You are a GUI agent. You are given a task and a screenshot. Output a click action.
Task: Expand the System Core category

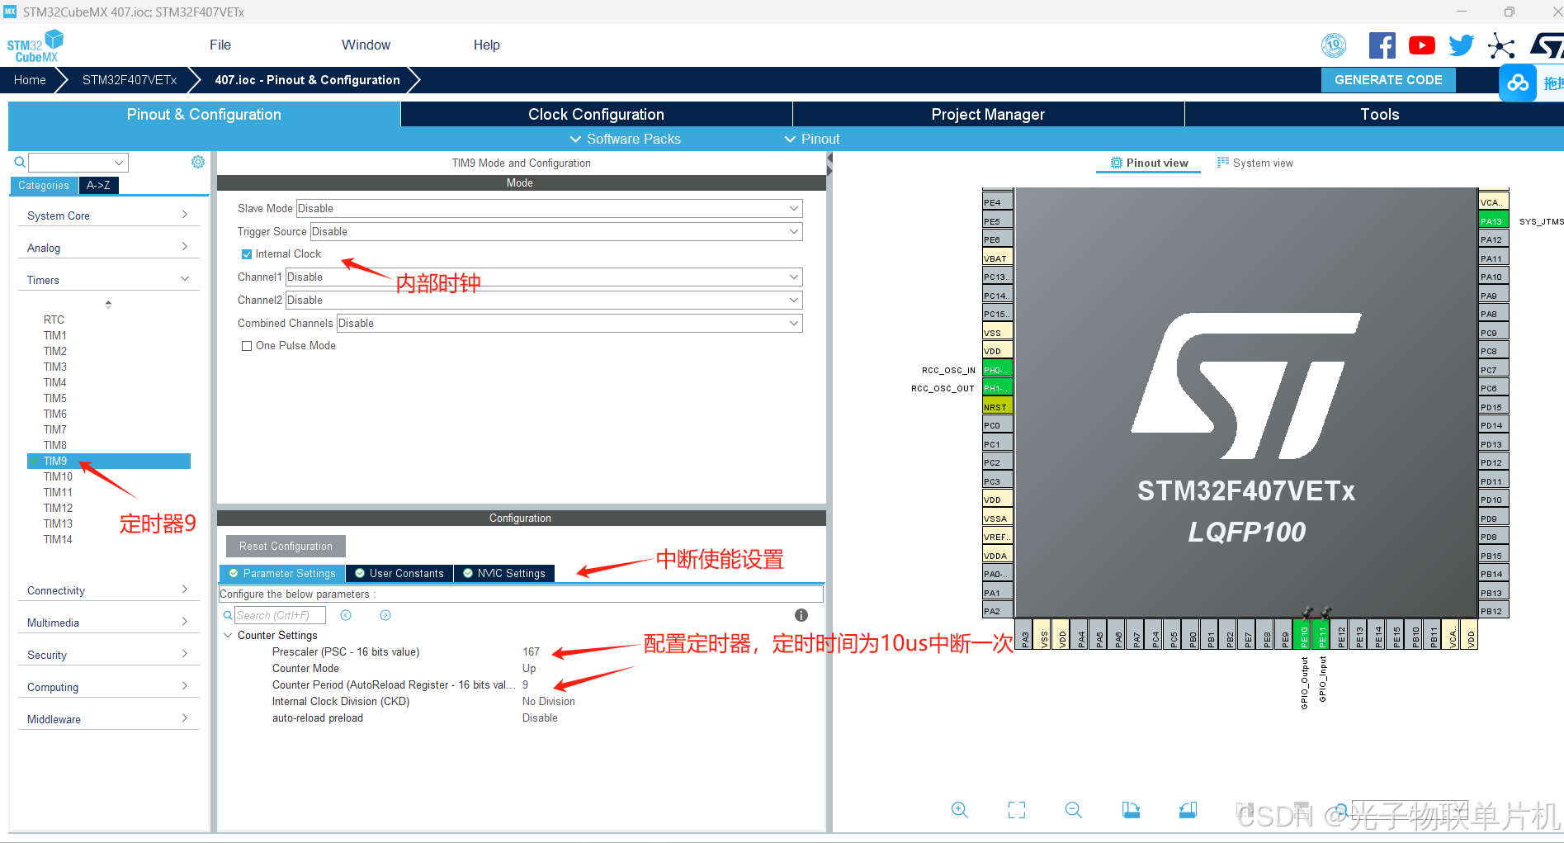point(108,215)
